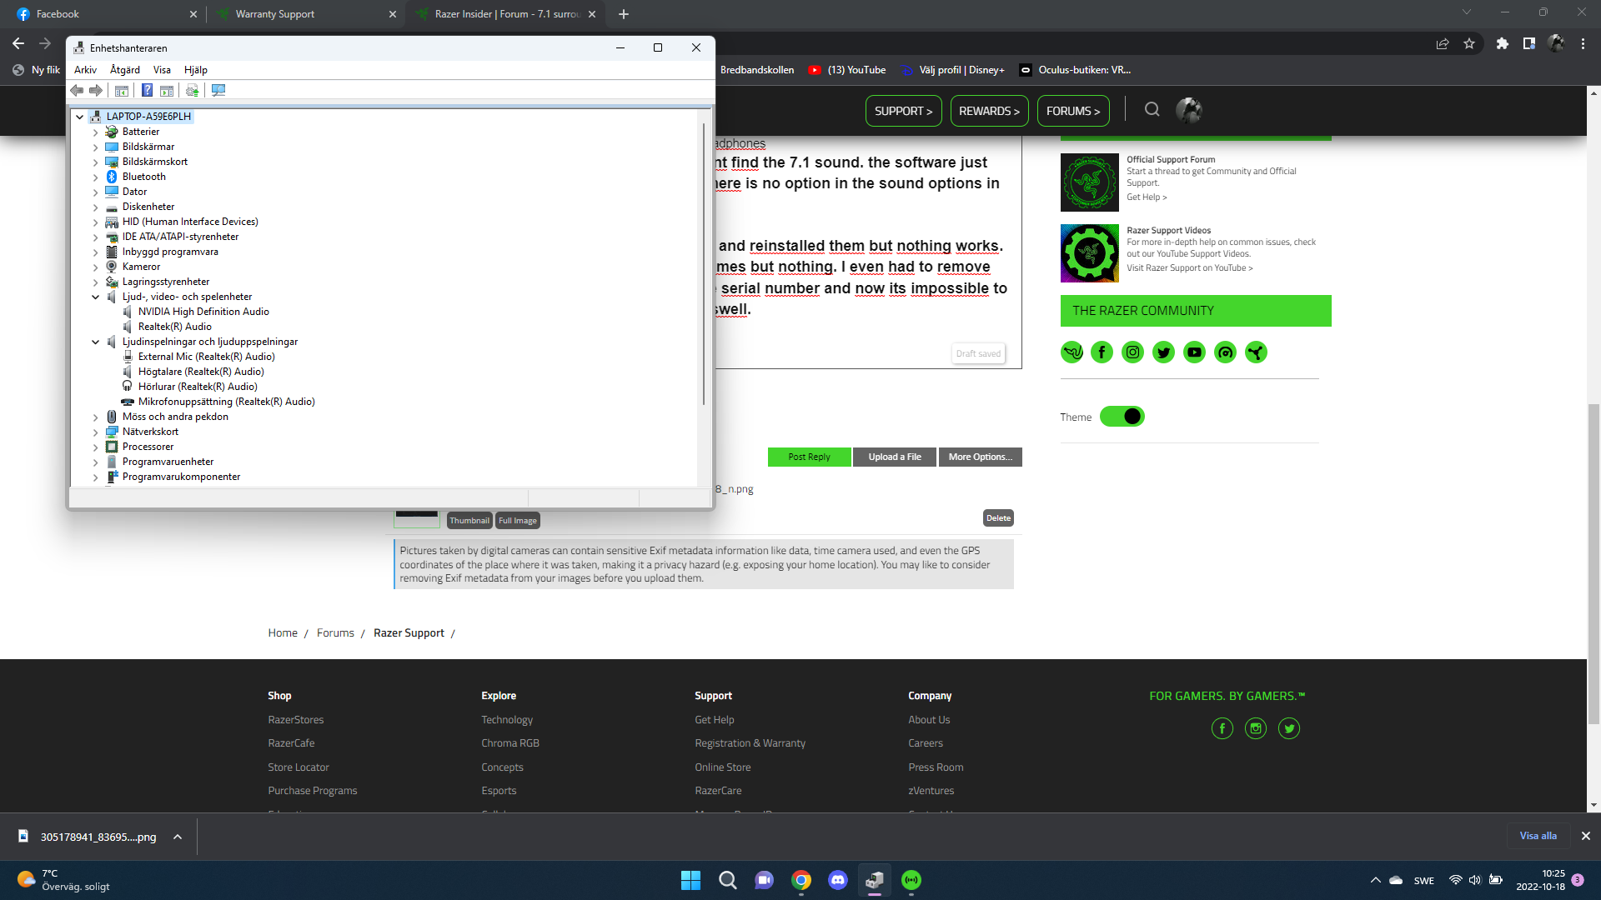Open the Visa menu
This screenshot has width=1601, height=900.
tap(162, 70)
